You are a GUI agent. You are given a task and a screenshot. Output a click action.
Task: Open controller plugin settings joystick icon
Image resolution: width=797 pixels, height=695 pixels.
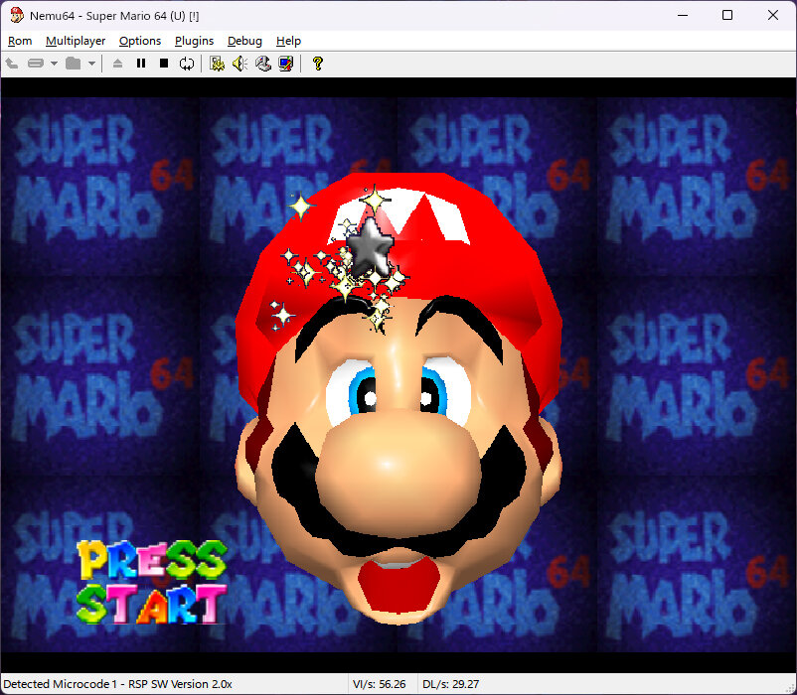coord(263,64)
